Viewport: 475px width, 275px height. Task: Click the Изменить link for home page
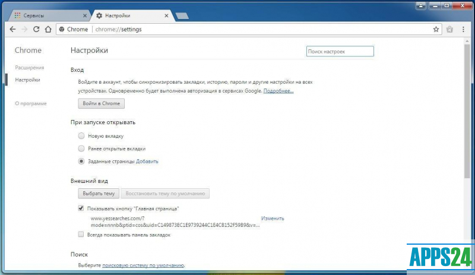coord(273,219)
